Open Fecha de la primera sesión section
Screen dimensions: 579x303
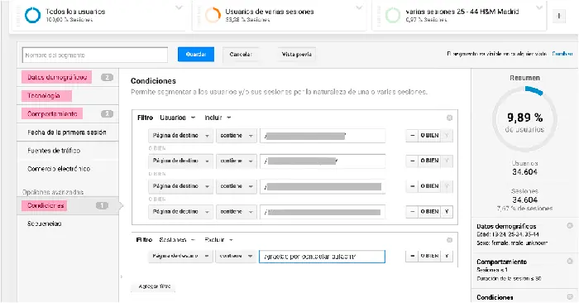67,132
